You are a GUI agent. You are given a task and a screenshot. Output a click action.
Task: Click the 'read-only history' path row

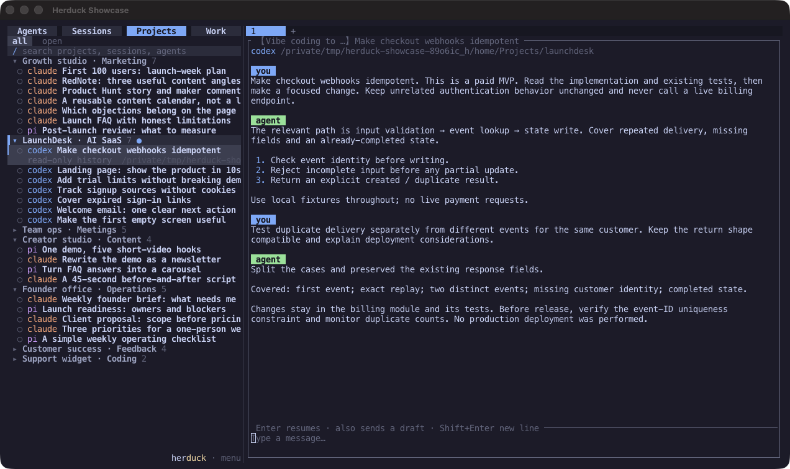point(124,160)
